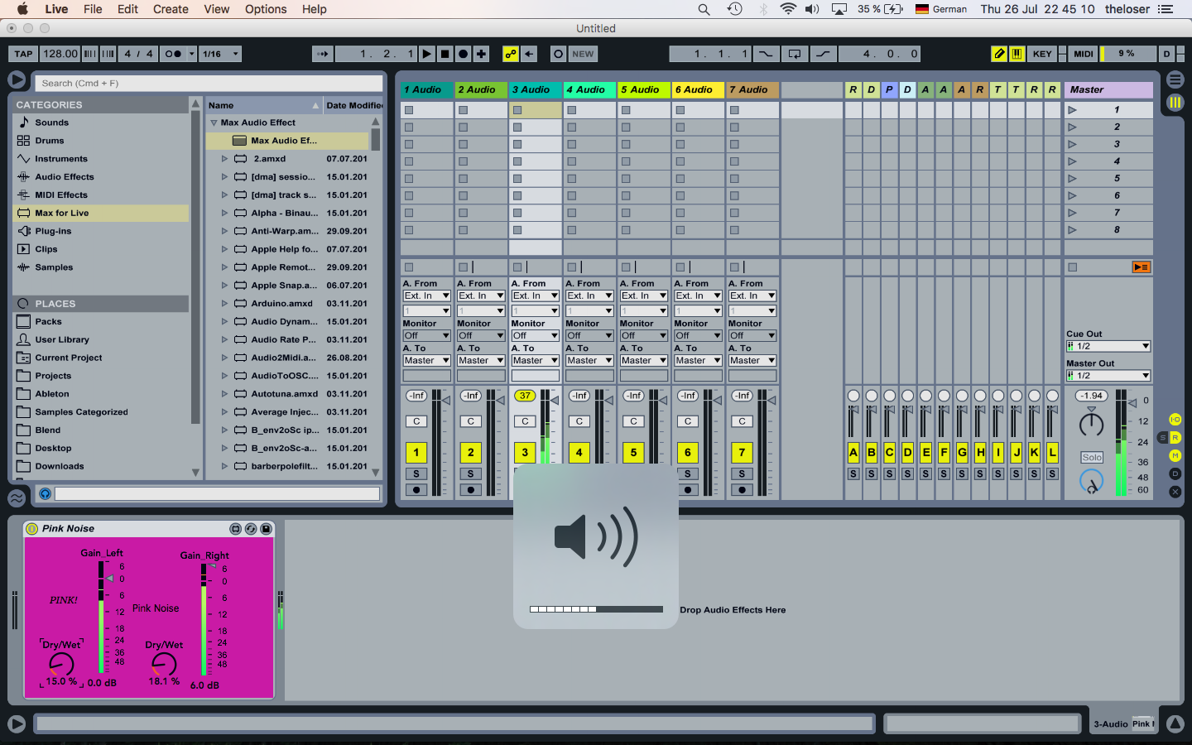The height and width of the screenshot is (745, 1192).
Task: Toggle the Pink Noise device activator
Action: click(32, 529)
